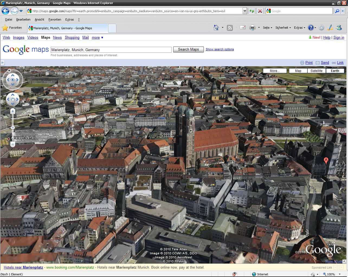
Task: Open the Extras command bar dropdown
Action: (299, 28)
